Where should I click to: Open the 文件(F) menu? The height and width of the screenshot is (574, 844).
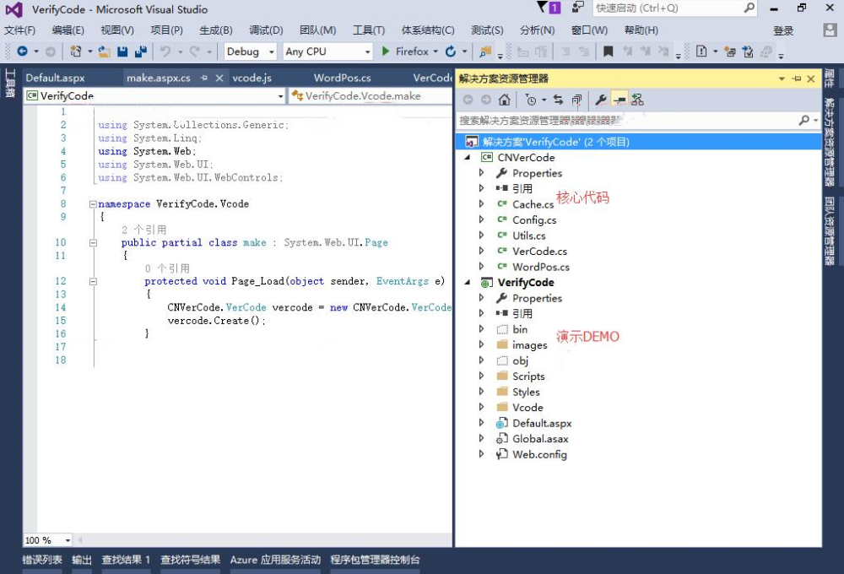click(20, 30)
